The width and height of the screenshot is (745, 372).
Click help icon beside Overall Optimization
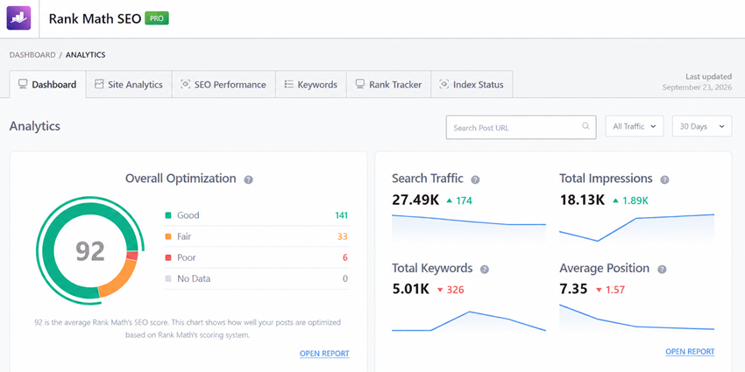[249, 179]
